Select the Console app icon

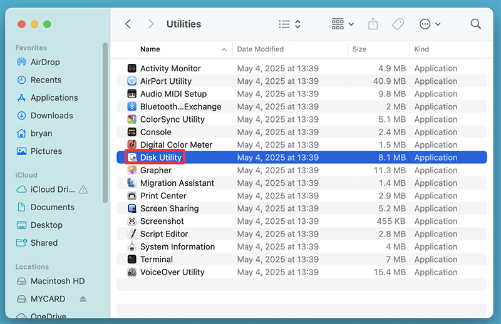132,132
